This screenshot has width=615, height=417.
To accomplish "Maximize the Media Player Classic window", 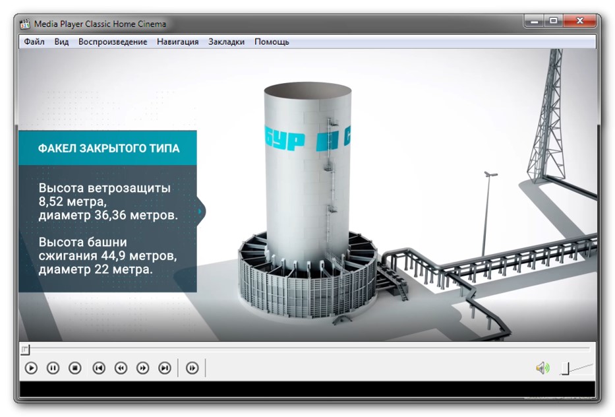I will 554,21.
